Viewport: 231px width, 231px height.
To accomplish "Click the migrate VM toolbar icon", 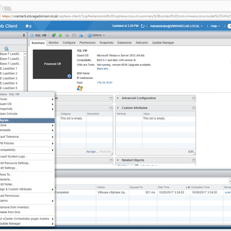I will click(81, 36).
